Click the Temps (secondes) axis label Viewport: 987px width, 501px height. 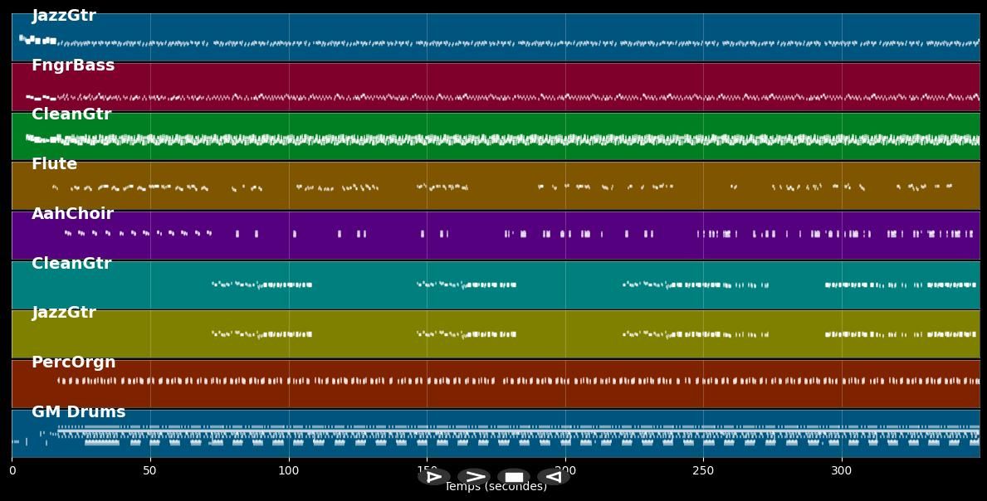[x=496, y=487]
